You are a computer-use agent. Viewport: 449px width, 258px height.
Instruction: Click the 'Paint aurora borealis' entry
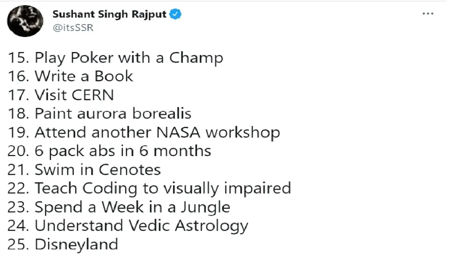coord(113,114)
